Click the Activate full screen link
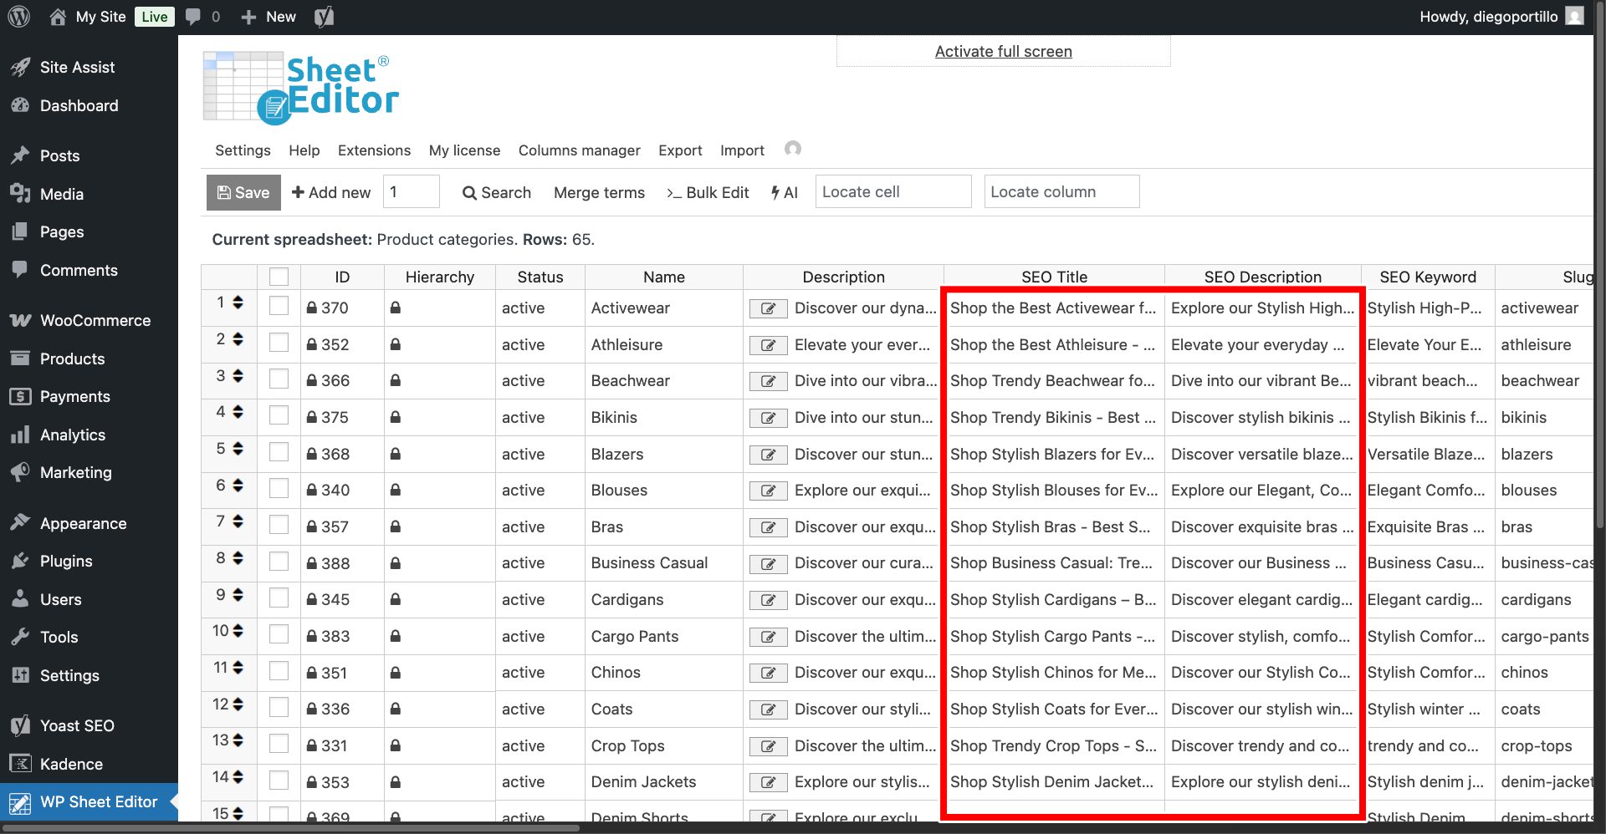 point(1003,51)
